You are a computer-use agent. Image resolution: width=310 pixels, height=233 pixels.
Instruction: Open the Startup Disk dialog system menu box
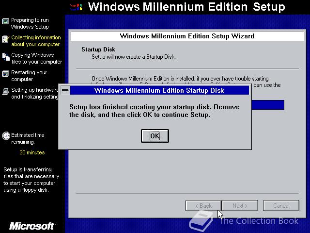tap(65, 90)
